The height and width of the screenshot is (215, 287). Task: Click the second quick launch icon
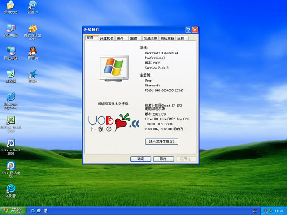point(39,211)
